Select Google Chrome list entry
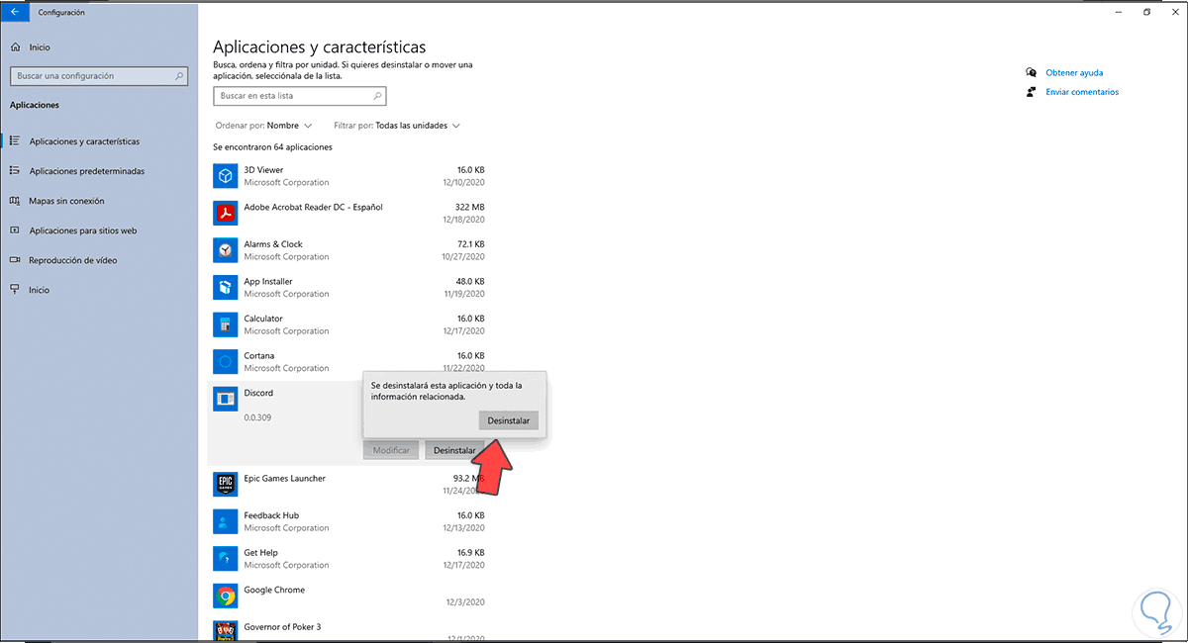This screenshot has width=1188, height=643. click(x=348, y=596)
